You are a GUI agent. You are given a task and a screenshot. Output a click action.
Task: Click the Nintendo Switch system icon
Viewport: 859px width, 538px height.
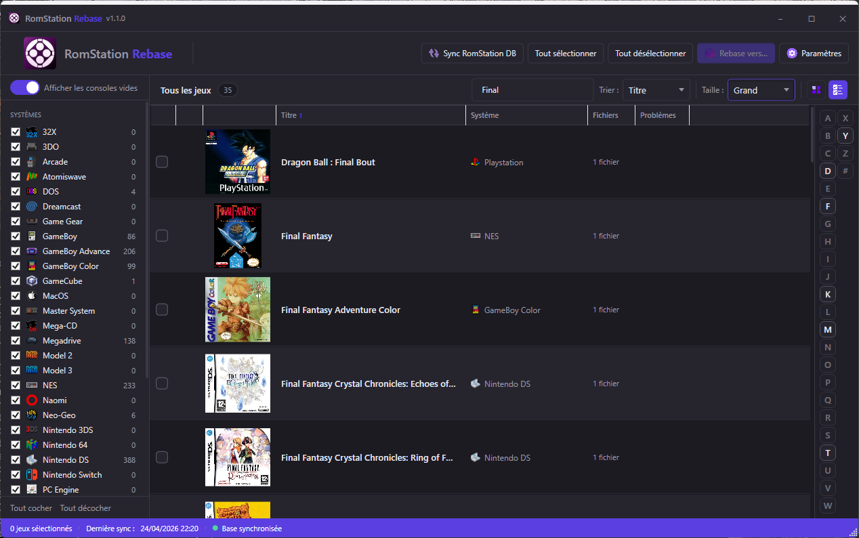32,475
